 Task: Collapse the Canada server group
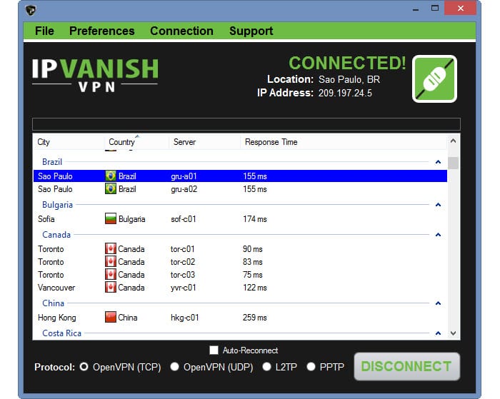point(438,235)
